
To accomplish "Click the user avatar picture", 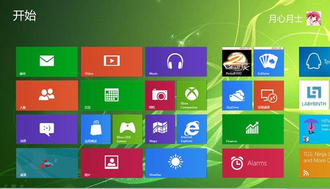I will [x=313, y=19].
